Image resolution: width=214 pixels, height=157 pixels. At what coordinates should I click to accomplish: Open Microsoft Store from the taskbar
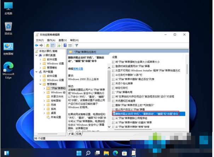125,153
